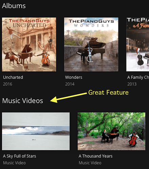Viewport: 149px width, 169px height.
Task: Click the truncated A Family Ch album title
Action: click(138, 77)
